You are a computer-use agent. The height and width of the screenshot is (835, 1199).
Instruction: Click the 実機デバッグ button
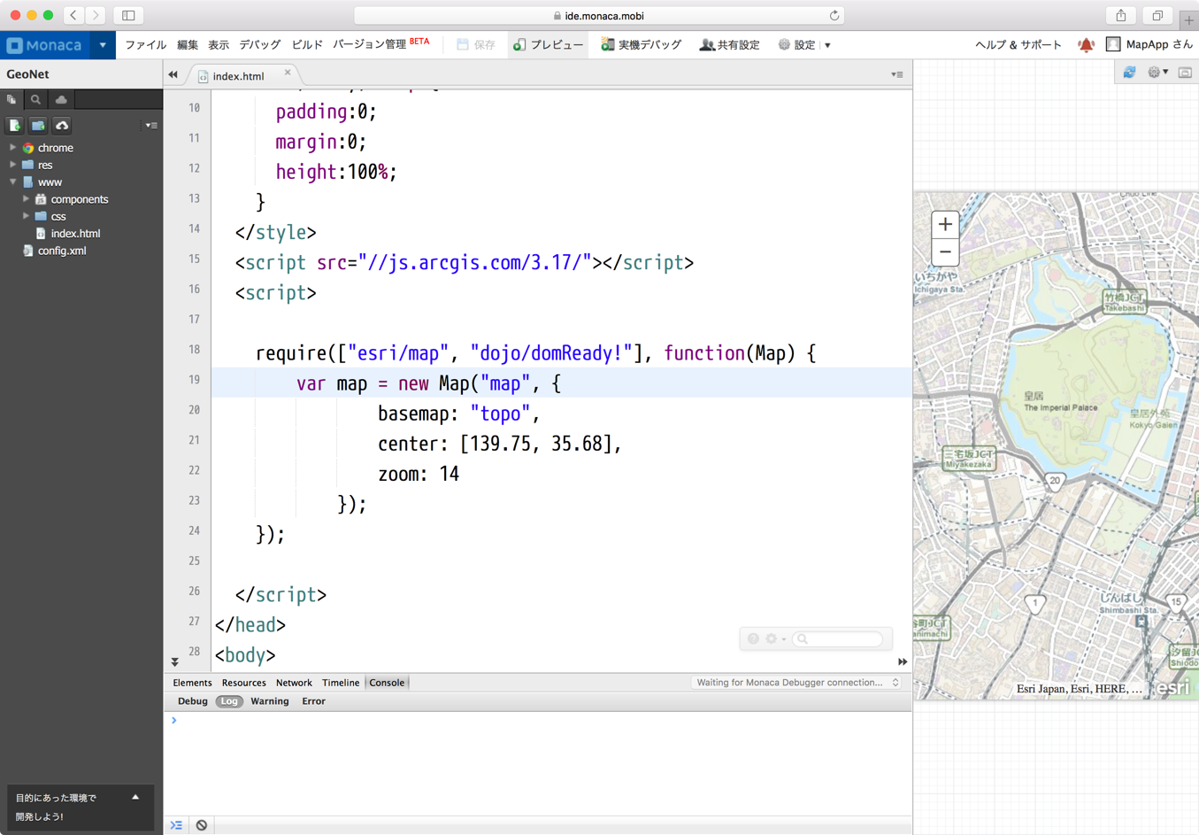[x=642, y=45]
